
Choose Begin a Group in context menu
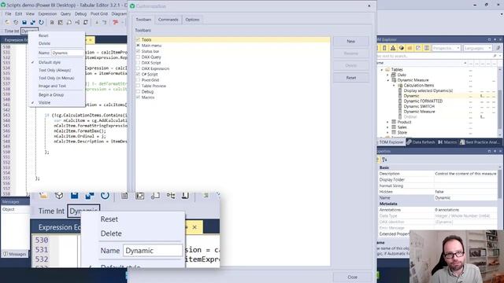click(x=51, y=94)
